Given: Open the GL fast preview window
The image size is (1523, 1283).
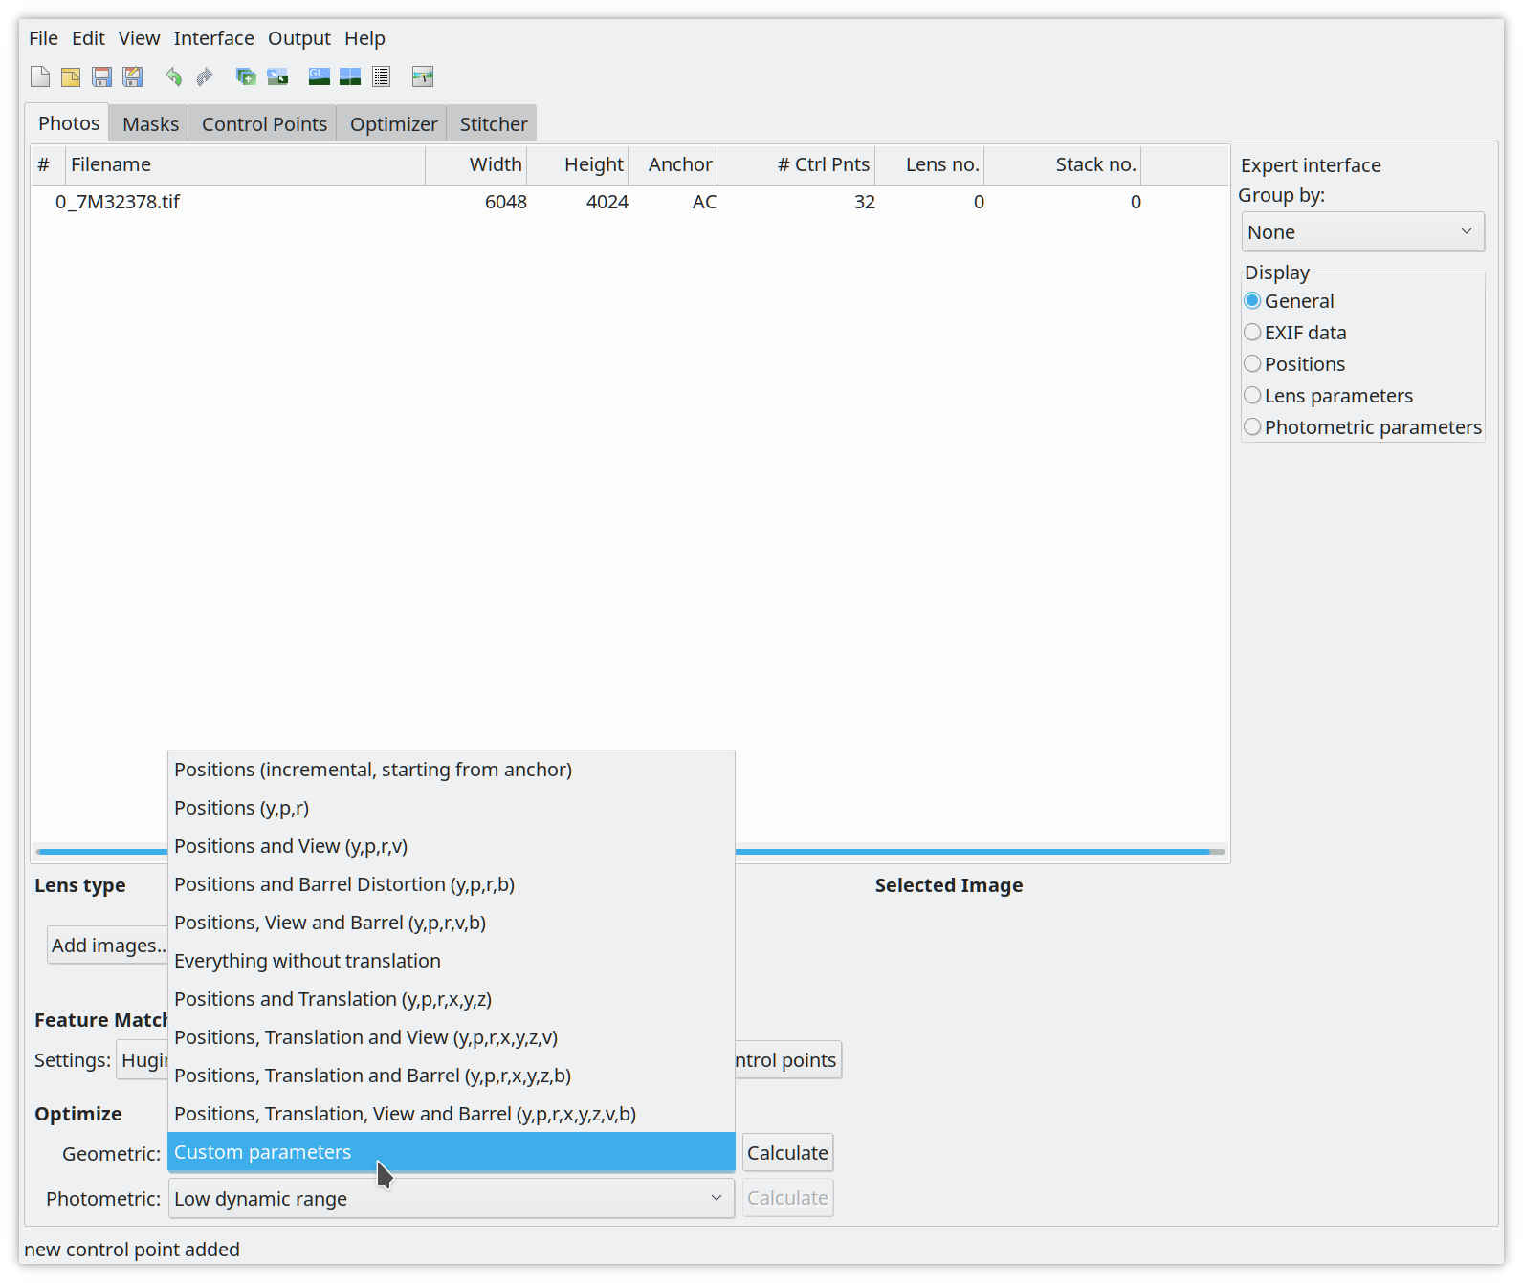Looking at the screenshot, I should coord(320,76).
